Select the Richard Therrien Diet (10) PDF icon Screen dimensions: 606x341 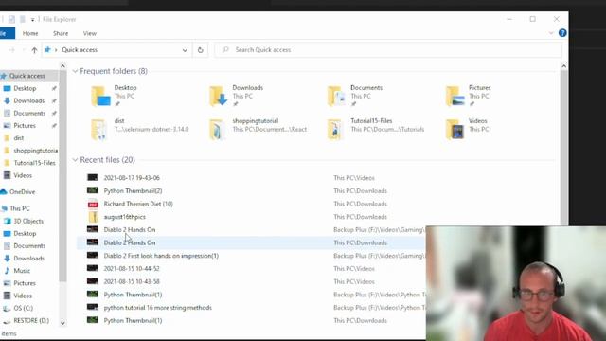(x=93, y=204)
